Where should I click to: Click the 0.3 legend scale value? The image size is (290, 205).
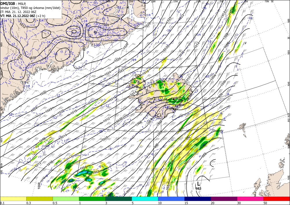coord(28,203)
